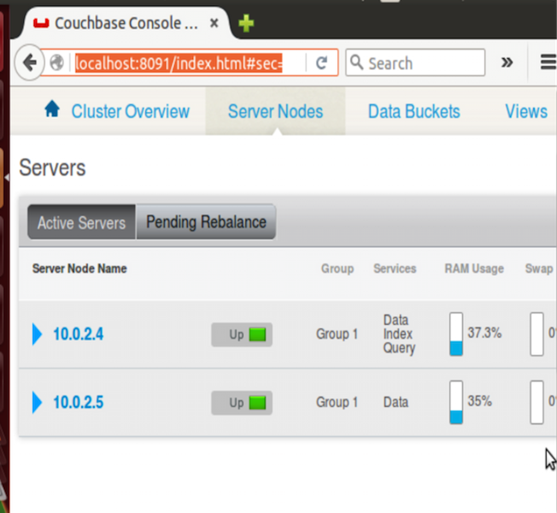
Task: Select the Server Nodes tab
Action: (x=275, y=111)
